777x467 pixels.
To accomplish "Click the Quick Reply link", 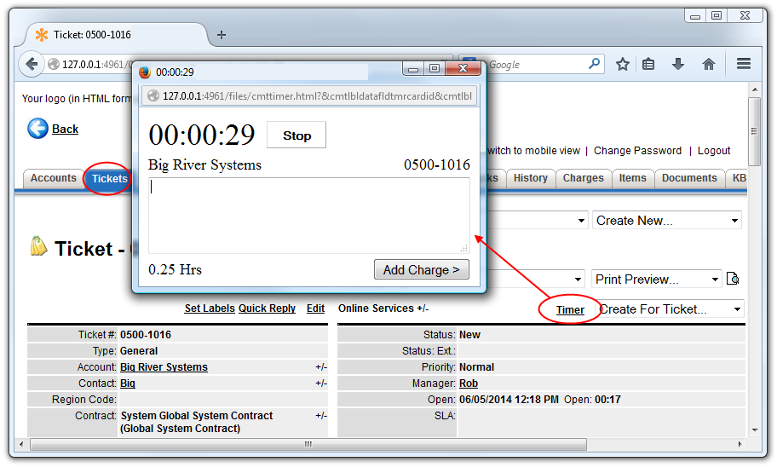I will 267,308.
